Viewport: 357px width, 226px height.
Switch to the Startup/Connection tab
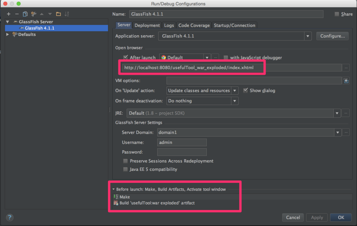pyautogui.click(x=235, y=25)
